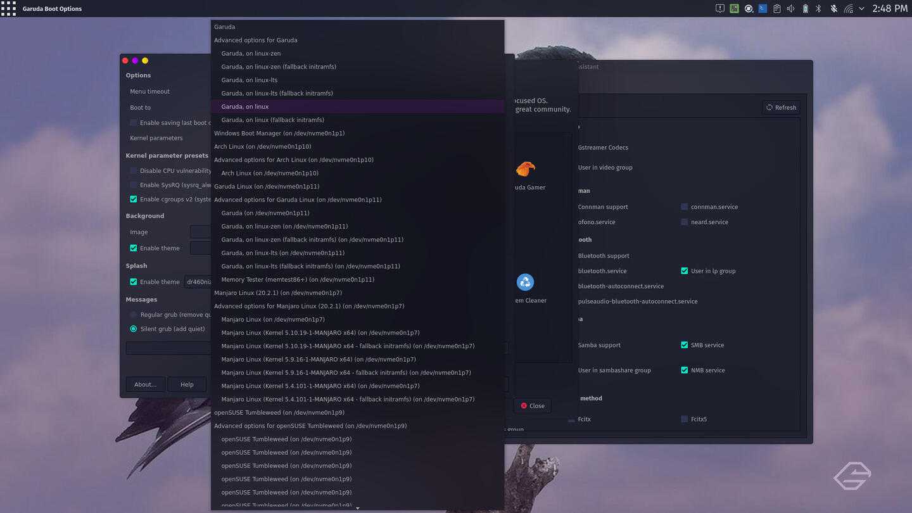
Task: Select Regular grub radio button
Action: click(133, 315)
